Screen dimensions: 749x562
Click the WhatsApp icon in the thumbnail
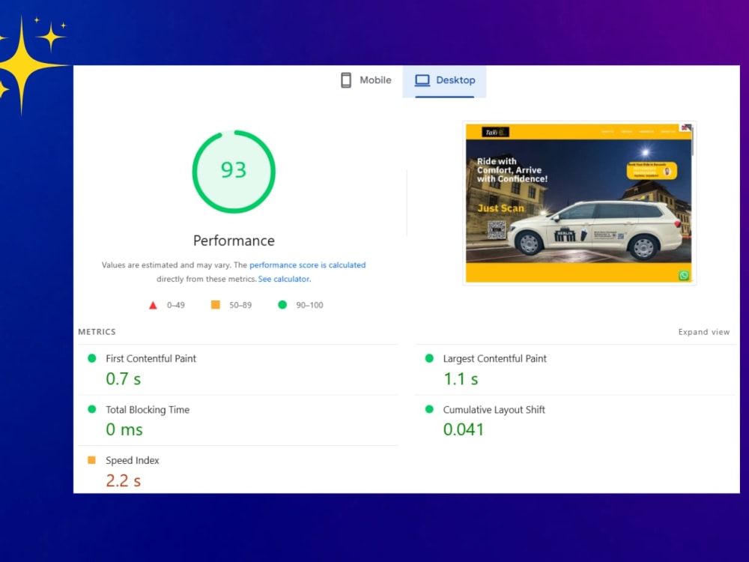(684, 276)
